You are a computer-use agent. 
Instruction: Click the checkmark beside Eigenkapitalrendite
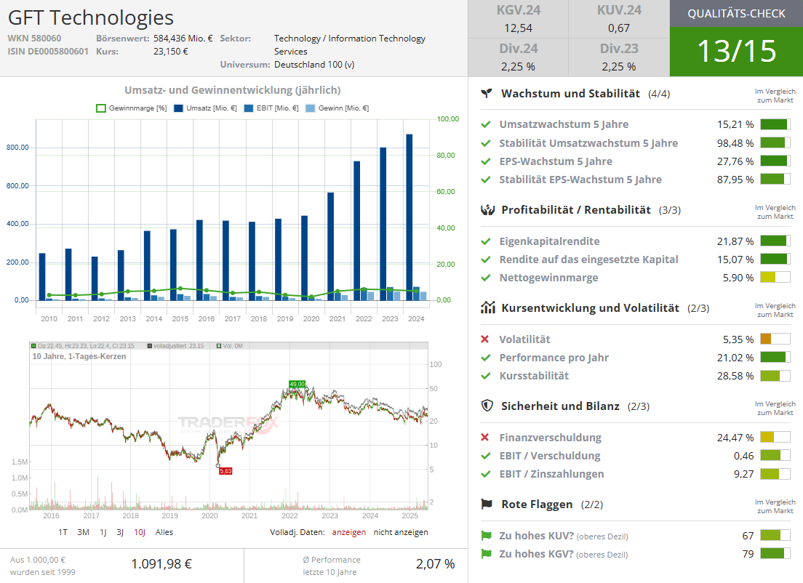point(486,241)
